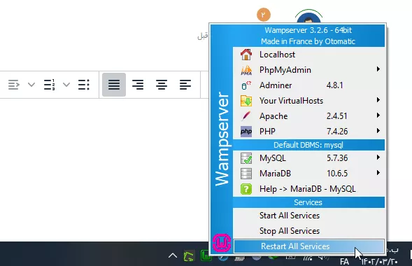Click the Your VirtualHosts folder icon
The width and height of the screenshot is (412, 266).
[x=246, y=101]
